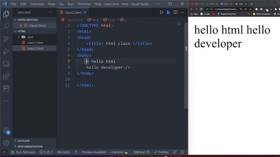The image size is (280, 157).
Task: Open the Edit menu
Action: coord(23,4)
